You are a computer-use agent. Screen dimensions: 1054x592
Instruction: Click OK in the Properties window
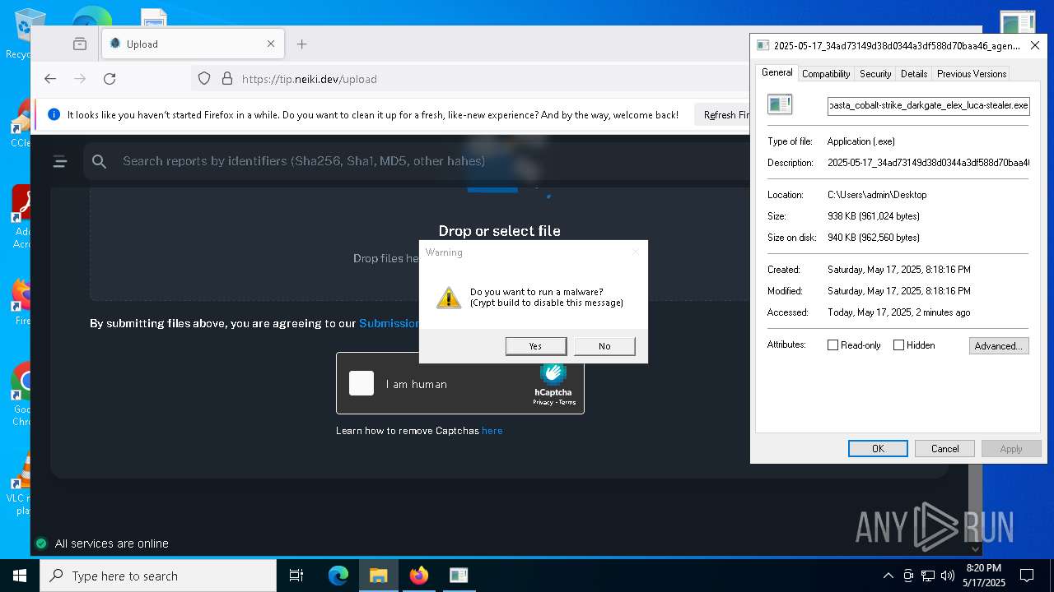(878, 448)
